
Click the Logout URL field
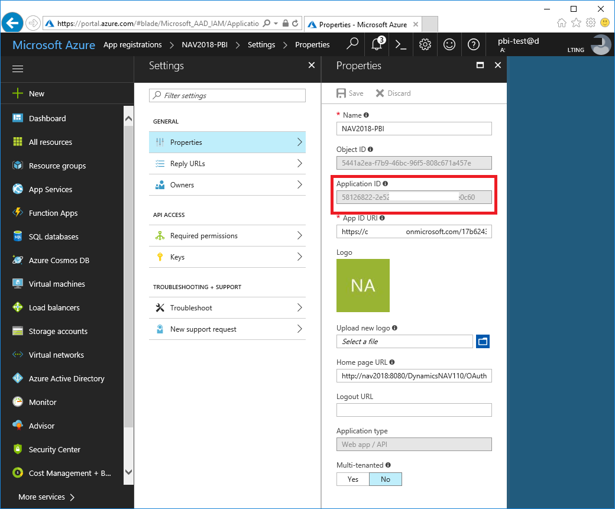click(x=414, y=410)
